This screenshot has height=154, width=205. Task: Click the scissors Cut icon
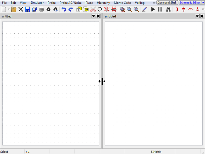pos(93,9)
